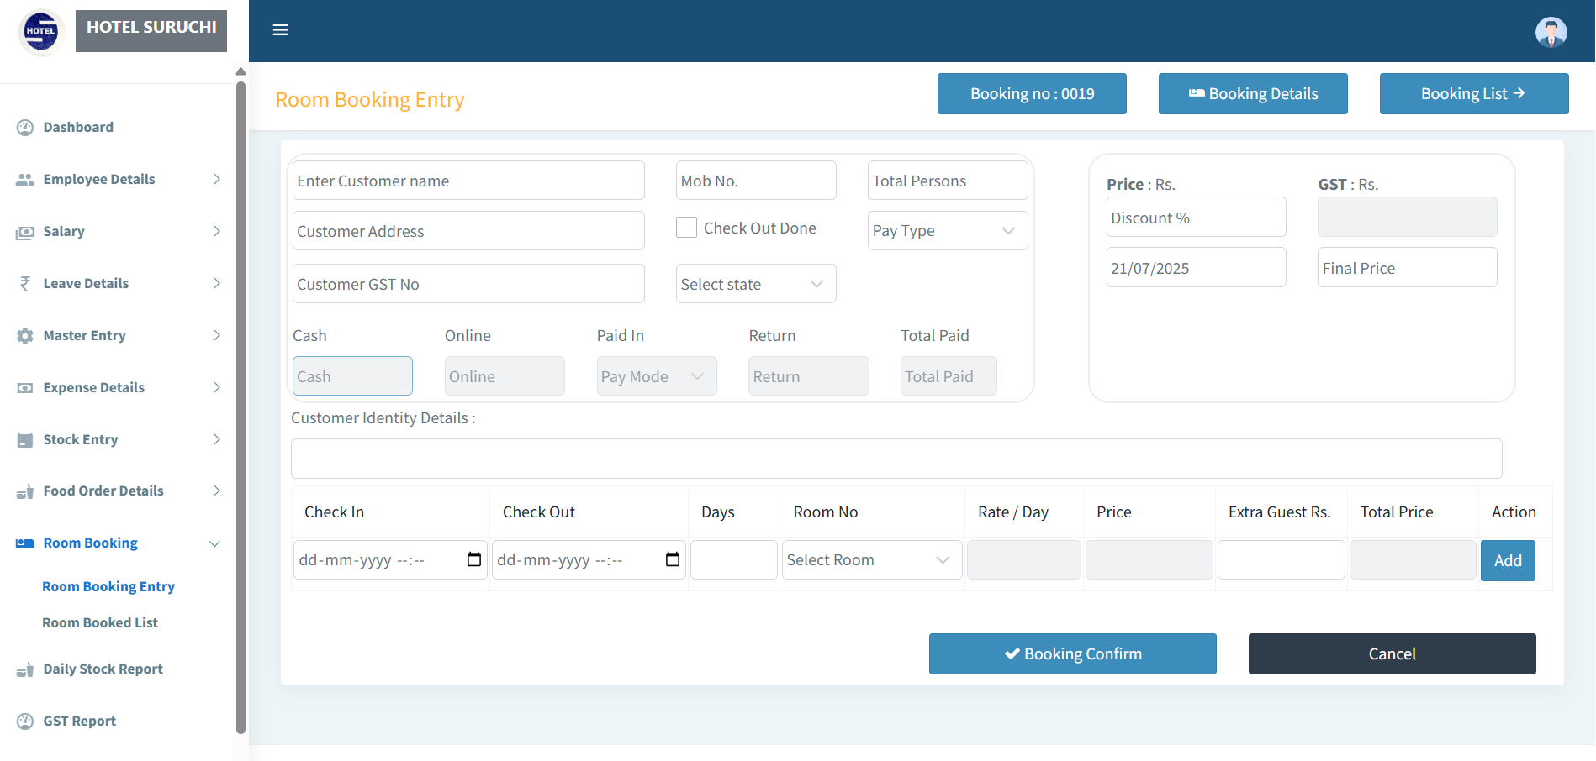Open the user profile avatar

pyautogui.click(x=1551, y=32)
